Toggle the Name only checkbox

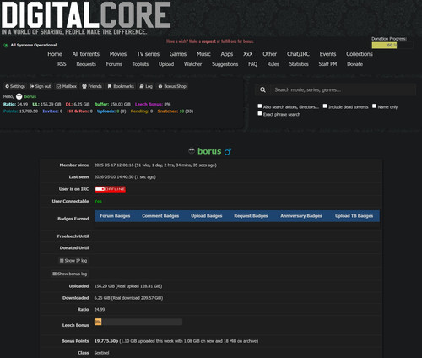(x=374, y=106)
